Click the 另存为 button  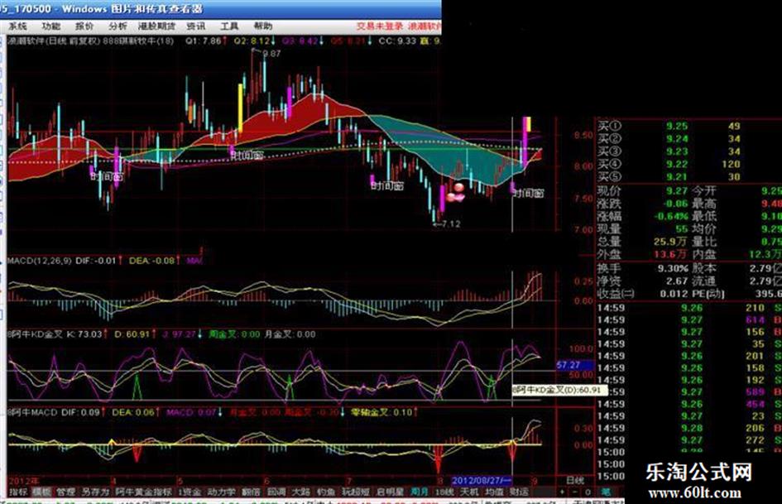point(95,492)
